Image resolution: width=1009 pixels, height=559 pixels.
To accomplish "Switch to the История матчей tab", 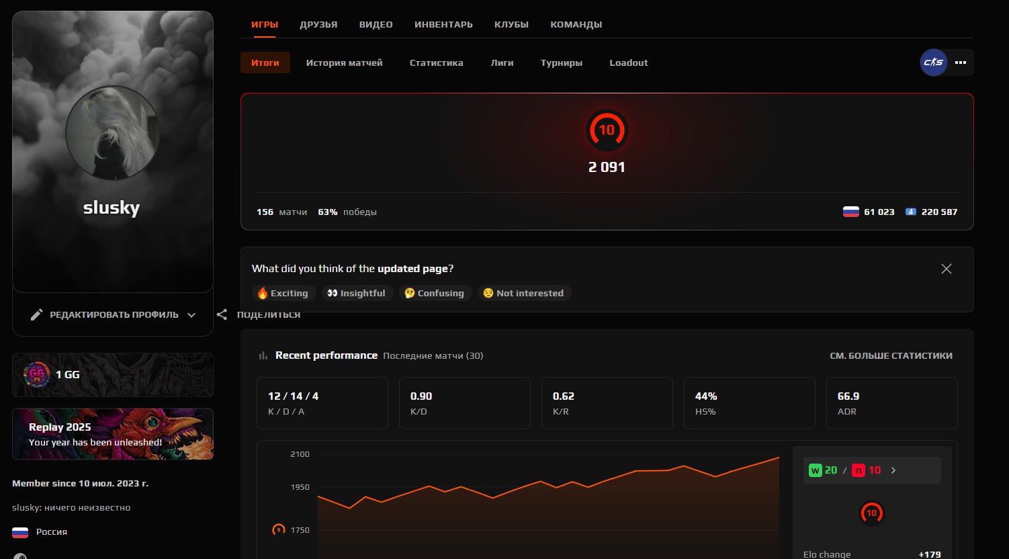I will pos(344,62).
